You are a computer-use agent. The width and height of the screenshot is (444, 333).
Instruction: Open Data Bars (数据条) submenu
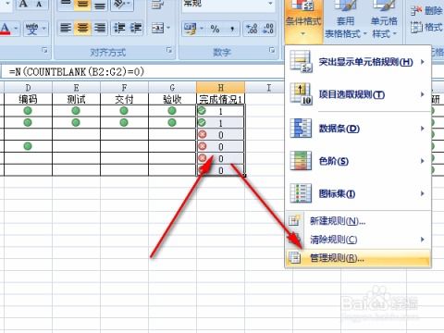click(x=358, y=129)
